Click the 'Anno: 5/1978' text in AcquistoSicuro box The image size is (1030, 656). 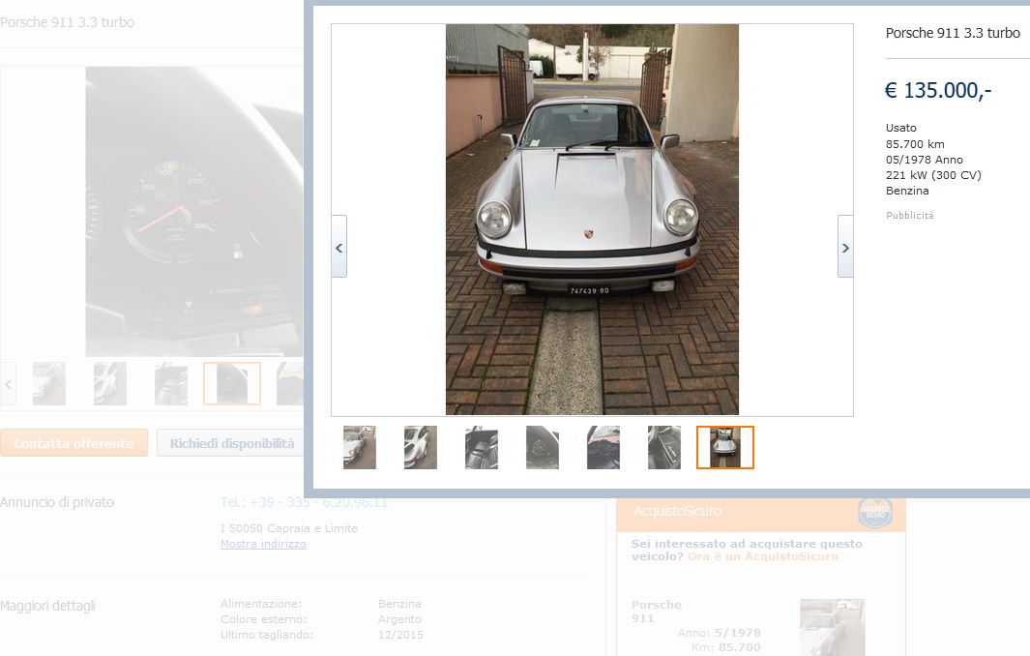720,633
